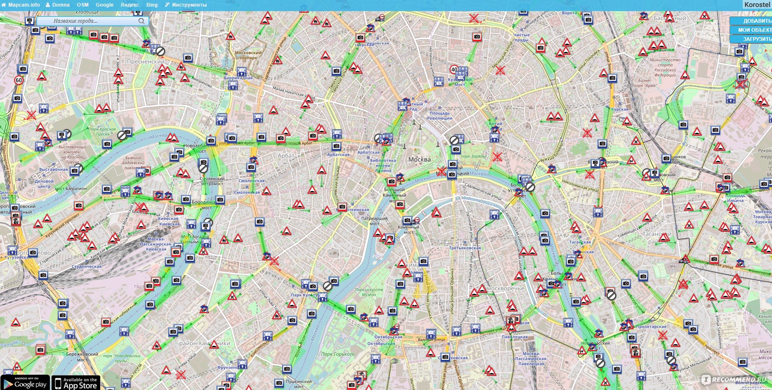The image size is (772, 390).
Task: Select X-crossing warning sign right of Басманный
Action: [705, 16]
